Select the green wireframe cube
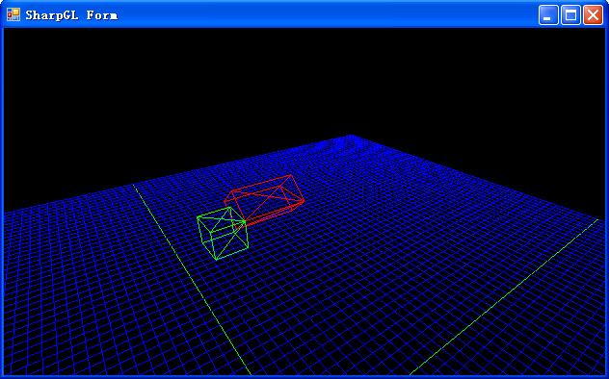609x379 pixels. (x=223, y=234)
